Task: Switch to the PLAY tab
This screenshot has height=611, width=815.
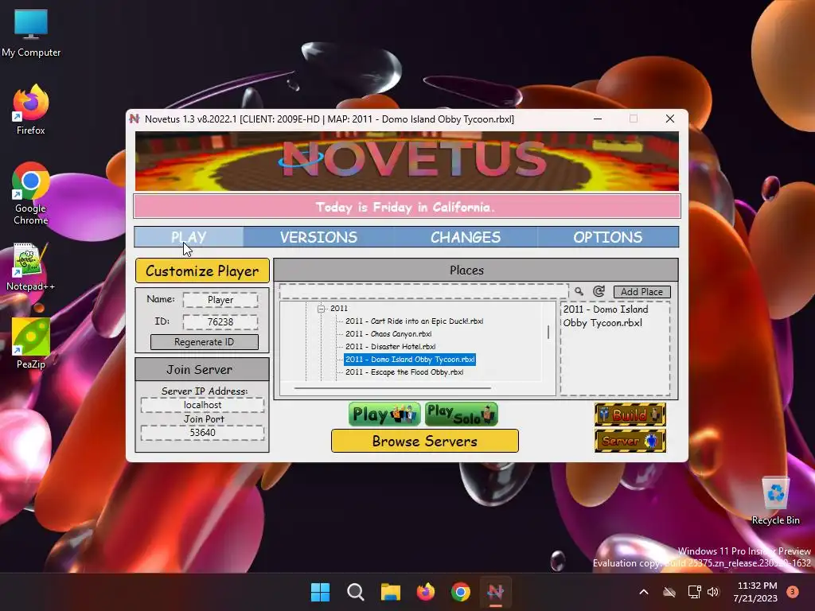Action: tap(189, 237)
